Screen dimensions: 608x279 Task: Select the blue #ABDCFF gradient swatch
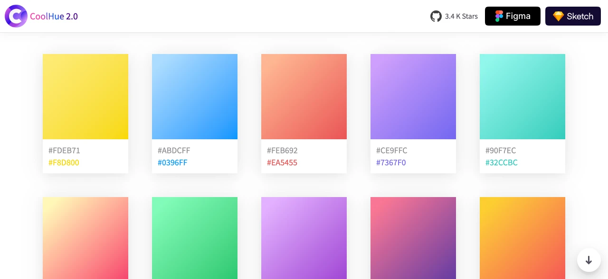tap(195, 97)
